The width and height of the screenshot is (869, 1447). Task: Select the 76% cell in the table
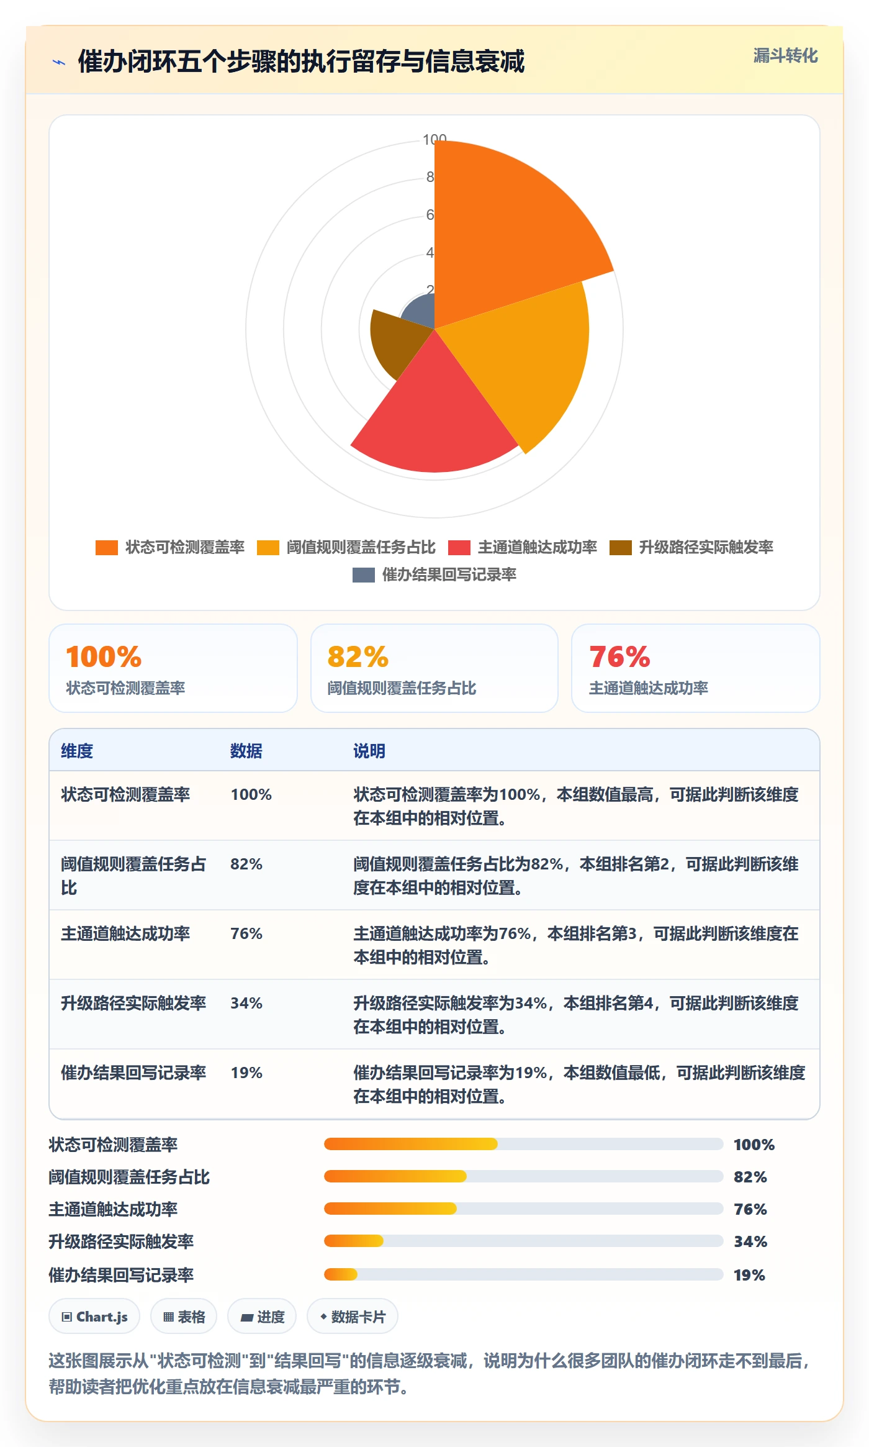point(246,933)
